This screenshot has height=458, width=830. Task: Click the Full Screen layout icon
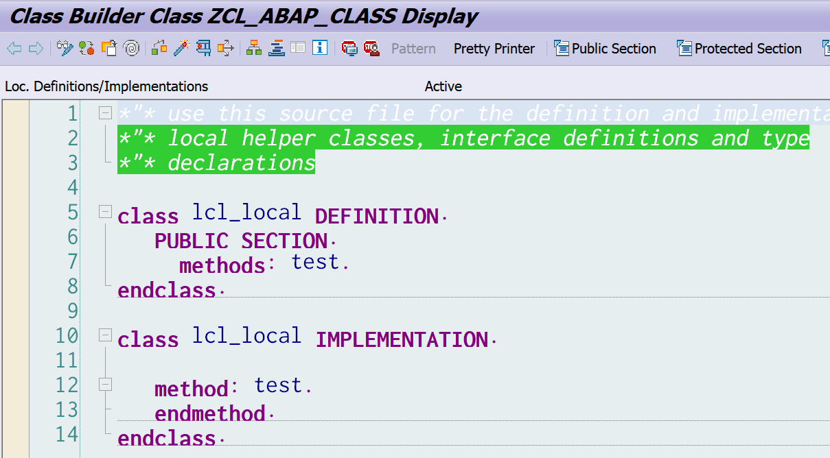[x=298, y=48]
